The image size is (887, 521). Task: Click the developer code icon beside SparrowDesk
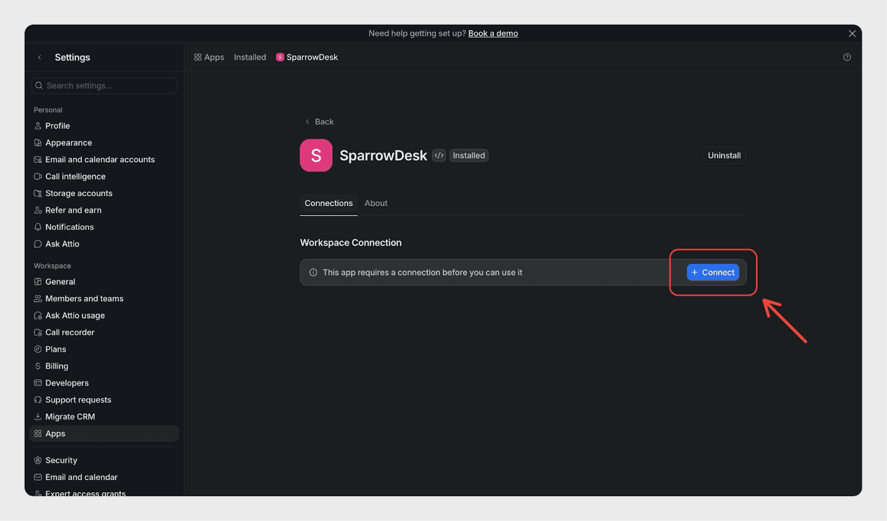439,155
